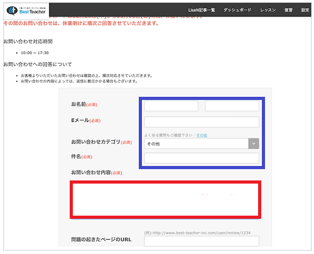Click the 問題の起きたページのURL label

101,240
